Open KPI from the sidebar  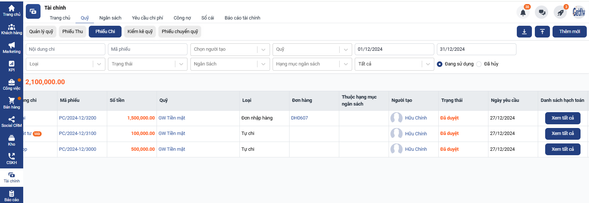pos(11,66)
